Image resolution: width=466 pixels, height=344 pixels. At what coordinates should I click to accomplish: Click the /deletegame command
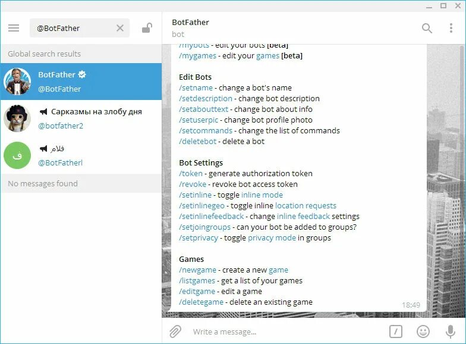pyautogui.click(x=201, y=302)
